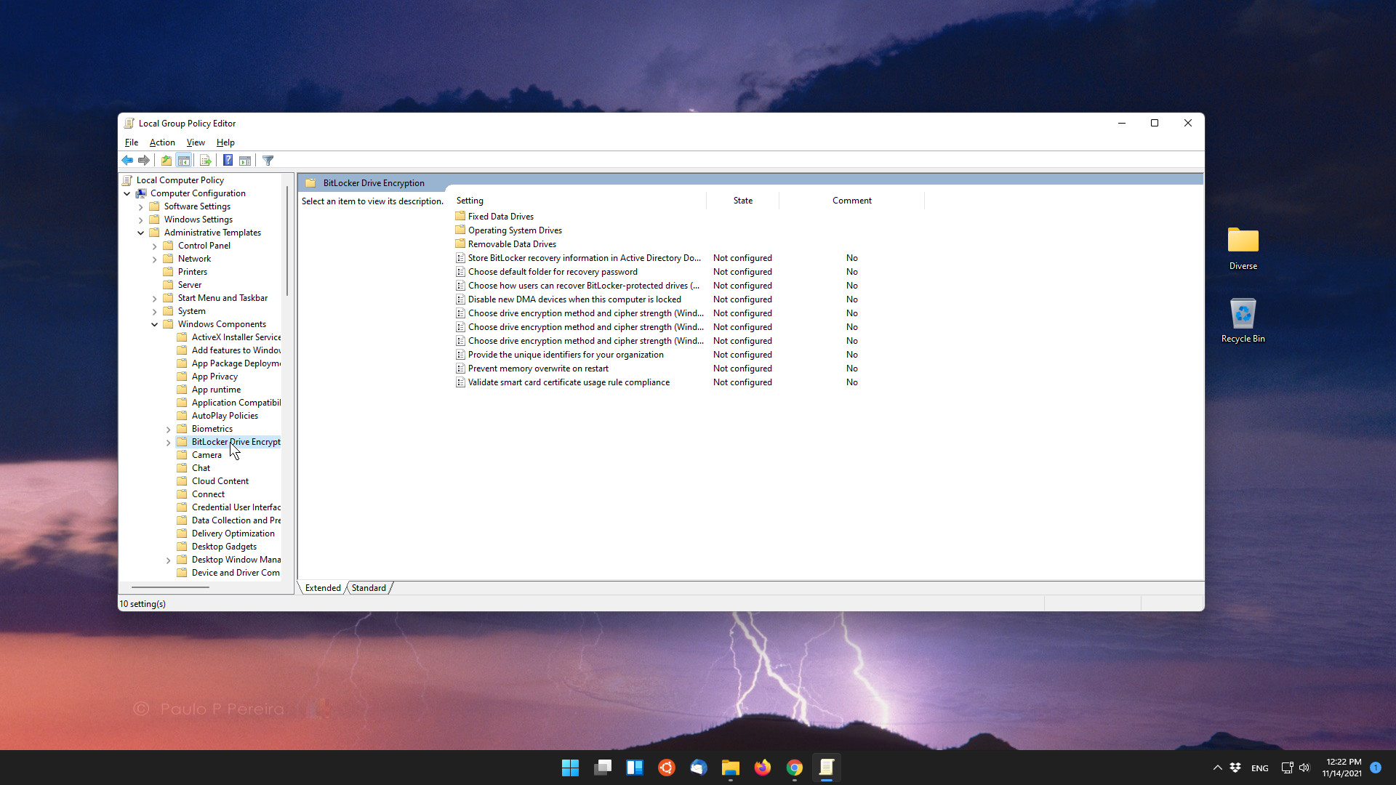Expand the Desktop Window Manager node

pos(169,560)
